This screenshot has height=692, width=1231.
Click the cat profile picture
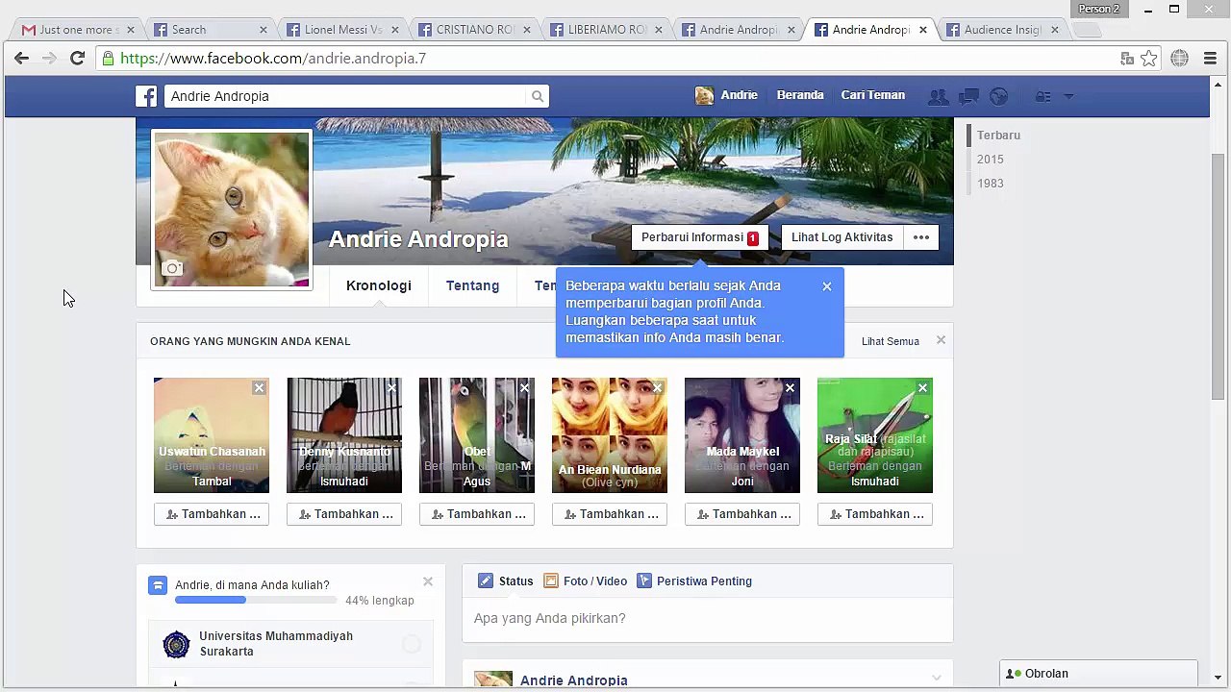click(232, 210)
